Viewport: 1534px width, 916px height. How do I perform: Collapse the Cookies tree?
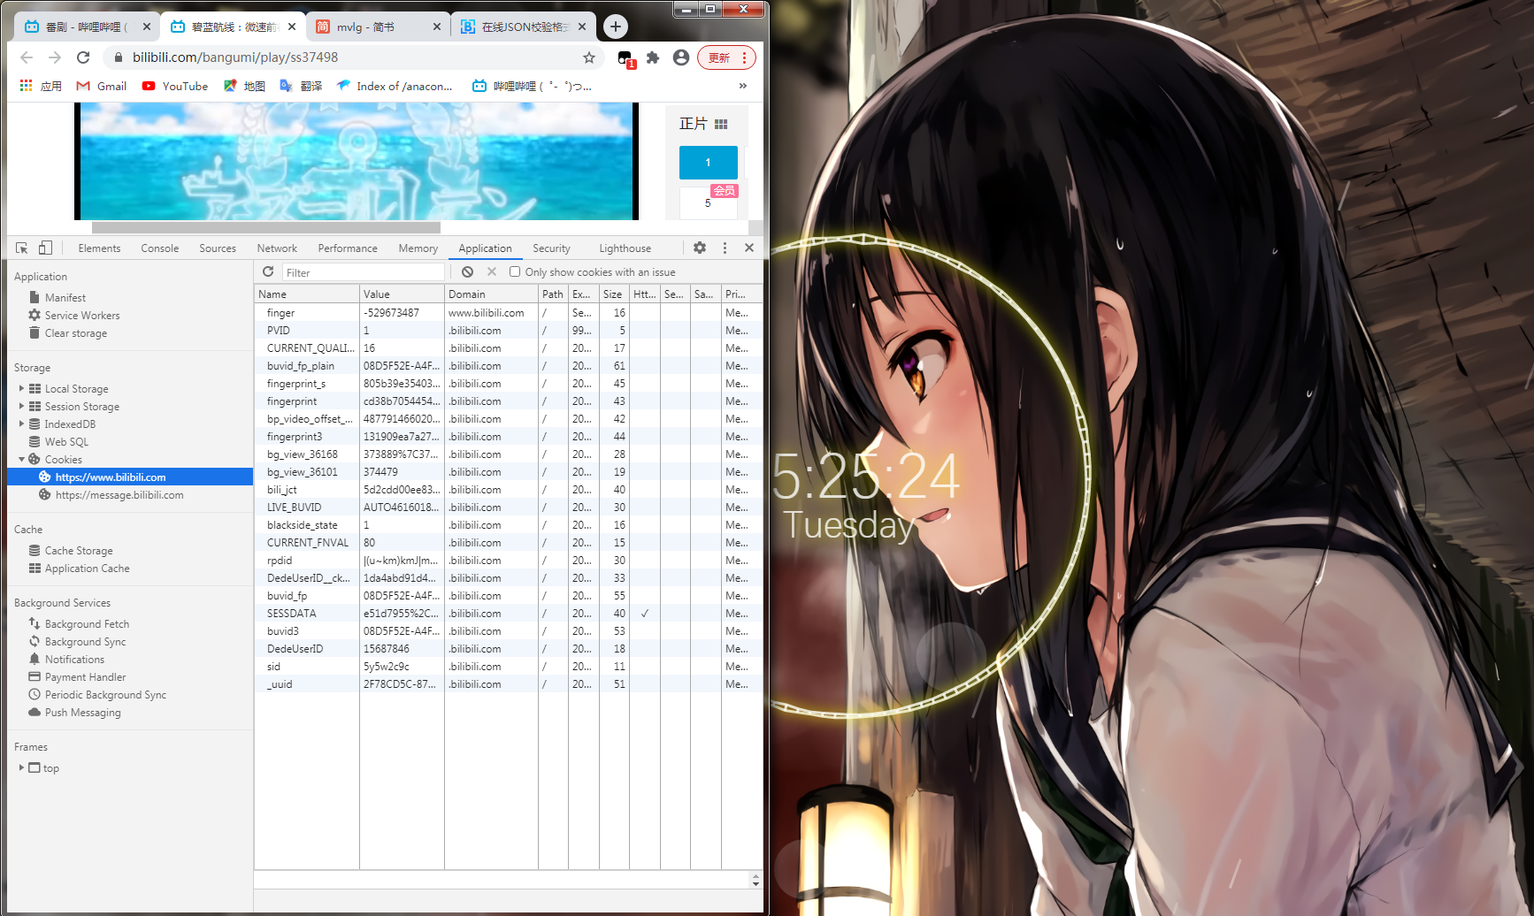(21, 460)
